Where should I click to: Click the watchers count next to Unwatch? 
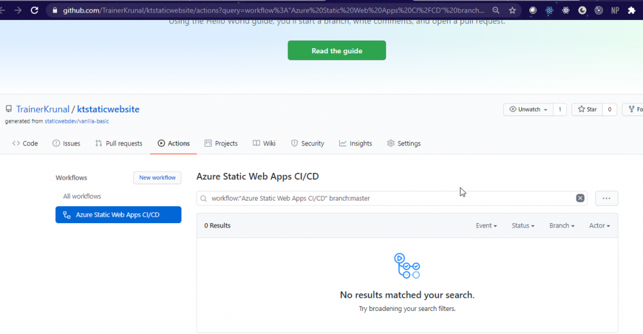pyautogui.click(x=559, y=109)
